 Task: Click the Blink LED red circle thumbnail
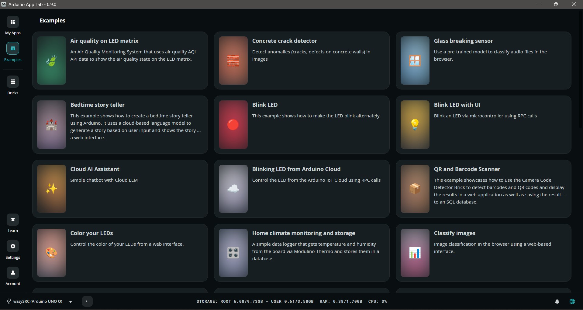(x=233, y=125)
